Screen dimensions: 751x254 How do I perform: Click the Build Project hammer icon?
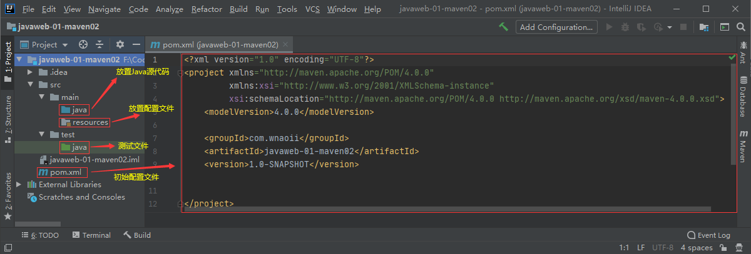tap(503, 27)
